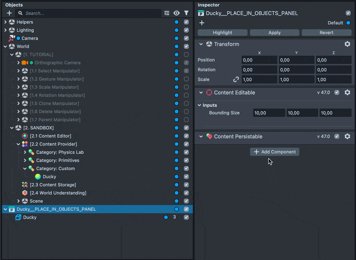Click the Position X input field
This screenshot has height=260, width=356.
259,60
